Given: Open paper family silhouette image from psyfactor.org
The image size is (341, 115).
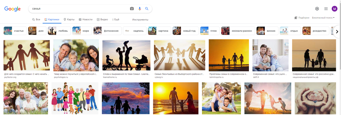Looking at the screenshot, I should [26, 56].
